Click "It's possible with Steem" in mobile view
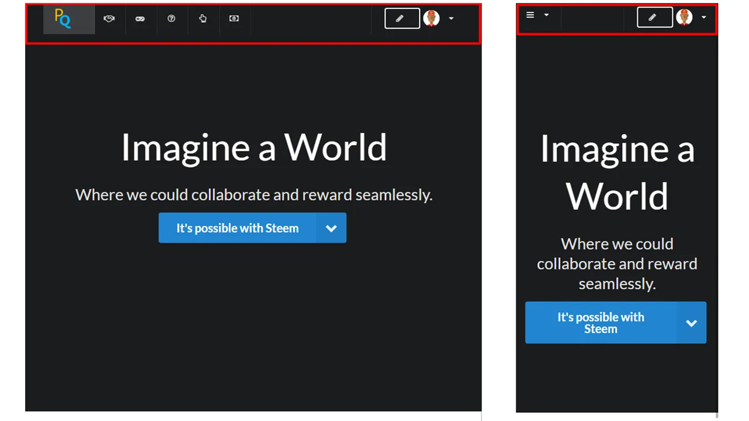This screenshot has width=749, height=421. [601, 323]
